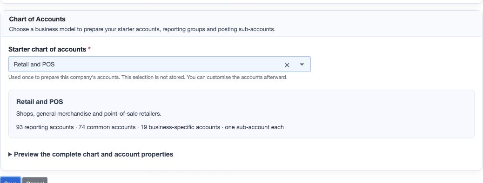Image resolution: width=483 pixels, height=183 pixels.
Task: Click the Starter chart of accounts label
Action: [x=47, y=49]
